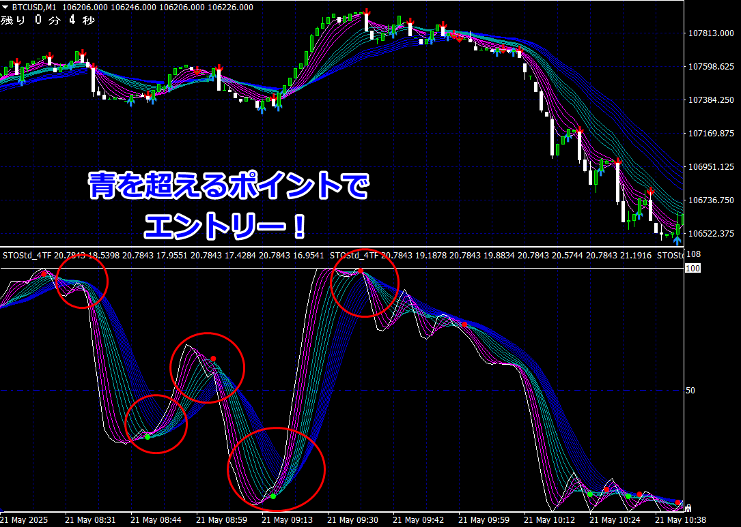The image size is (741, 527).
Task: Select the red dot on the leftmost indicator peak
Action: pyautogui.click(x=44, y=274)
